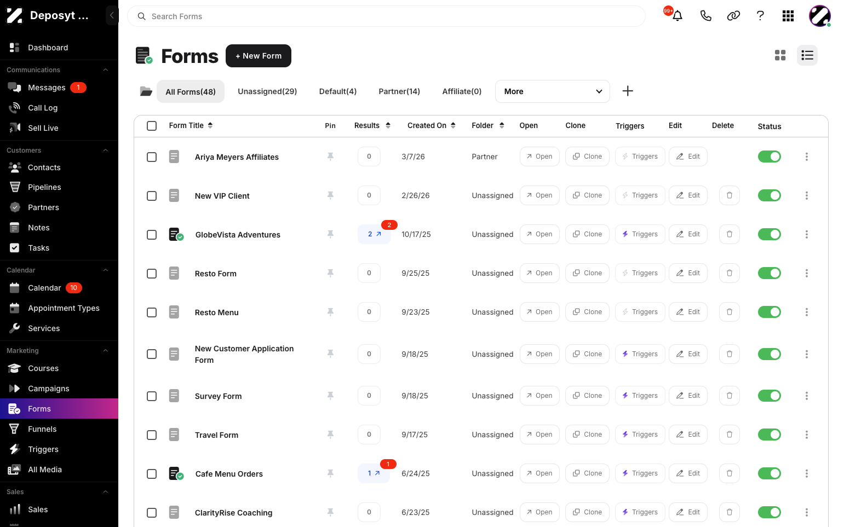Clone the Travel Form
This screenshot has width=844, height=527.
pyautogui.click(x=587, y=435)
